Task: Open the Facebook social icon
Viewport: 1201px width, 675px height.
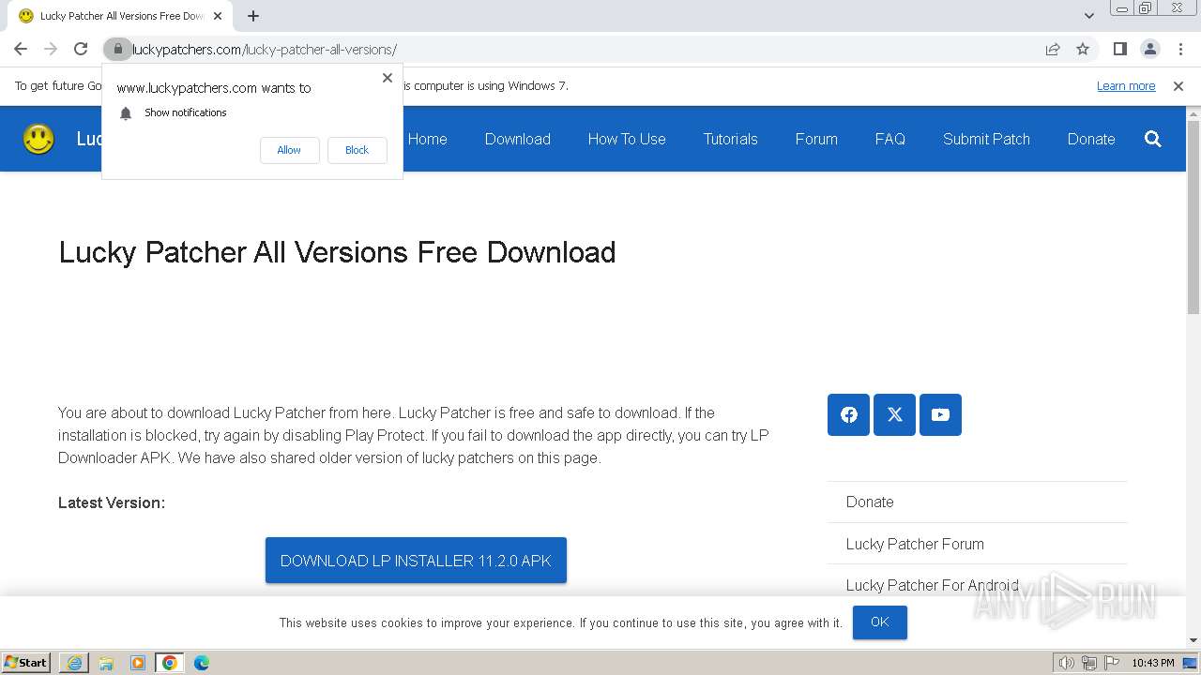Action: click(848, 414)
